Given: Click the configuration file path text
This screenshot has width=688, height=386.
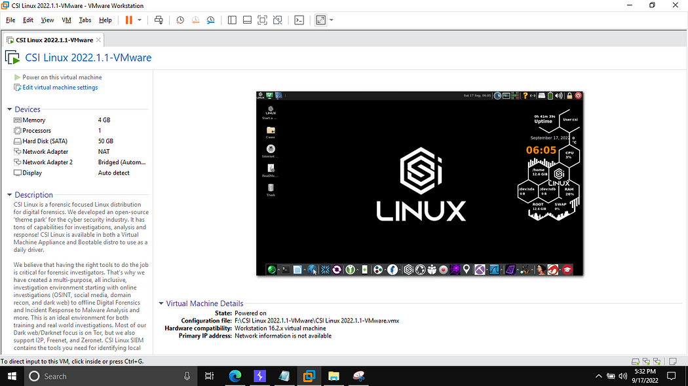Looking at the screenshot, I should (316, 321).
